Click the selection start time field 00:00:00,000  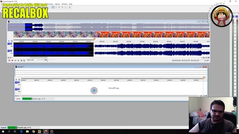[x=176, y=60]
